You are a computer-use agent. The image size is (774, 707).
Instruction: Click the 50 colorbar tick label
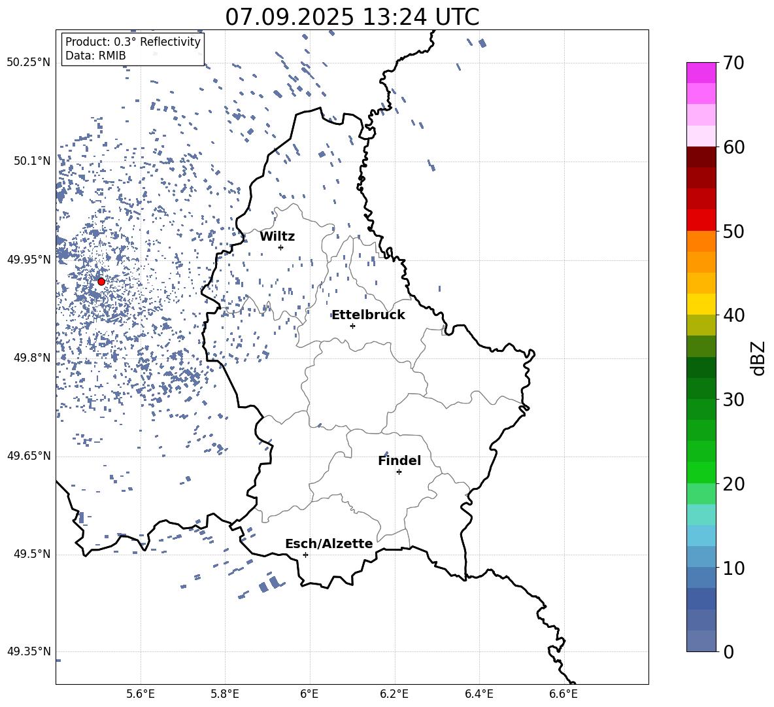tap(733, 231)
